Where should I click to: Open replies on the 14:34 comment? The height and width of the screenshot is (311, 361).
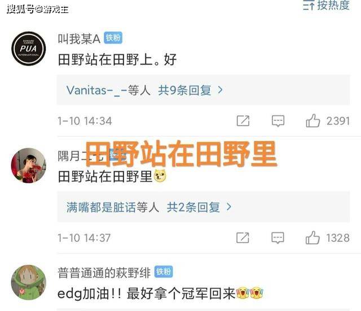pos(278,121)
